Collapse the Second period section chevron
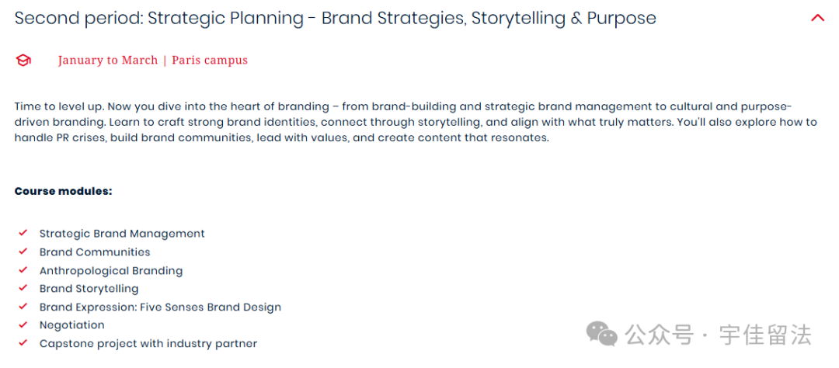Screen dimensions: 839x368 (817, 18)
